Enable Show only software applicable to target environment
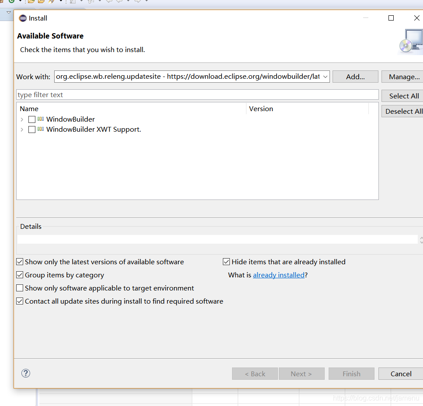Screen dimensions: 423x406 (20, 288)
